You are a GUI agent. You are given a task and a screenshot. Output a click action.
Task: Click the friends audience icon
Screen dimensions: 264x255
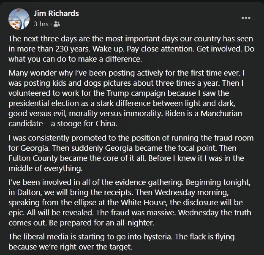pyautogui.click(x=57, y=24)
